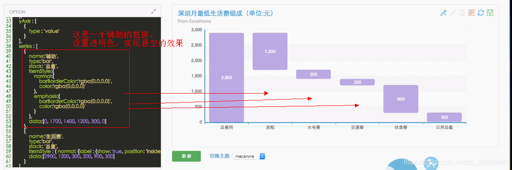
Task: Click the OPTION panel heading
Action: pyautogui.click(x=17, y=12)
